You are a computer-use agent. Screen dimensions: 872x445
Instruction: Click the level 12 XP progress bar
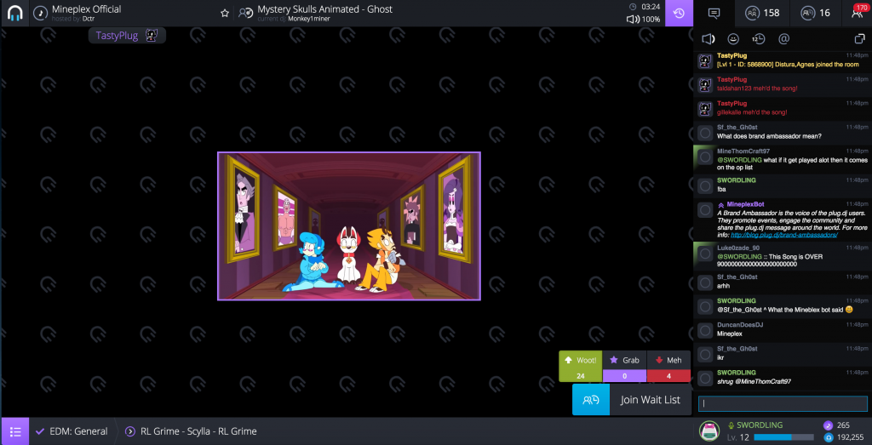(x=784, y=438)
